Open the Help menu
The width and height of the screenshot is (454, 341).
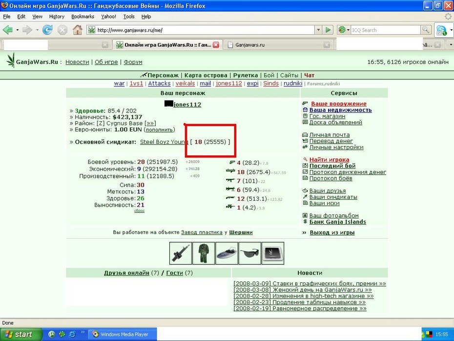click(146, 17)
